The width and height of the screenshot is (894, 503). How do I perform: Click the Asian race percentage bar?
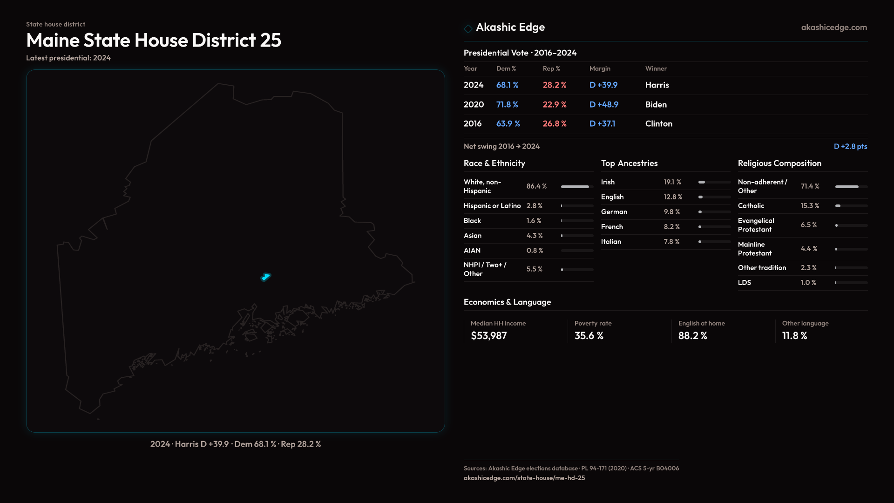(x=576, y=236)
